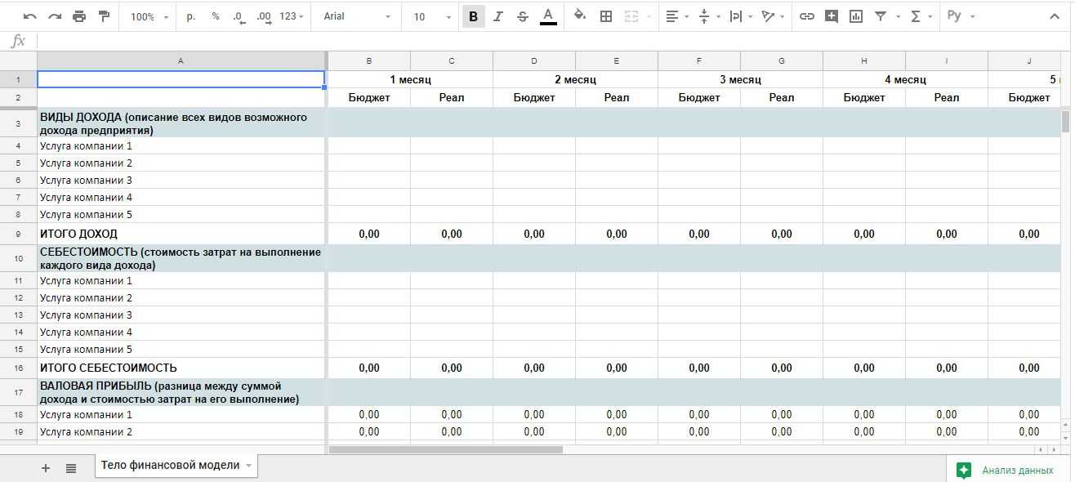
Task: Insert a link using chain icon
Action: (807, 16)
